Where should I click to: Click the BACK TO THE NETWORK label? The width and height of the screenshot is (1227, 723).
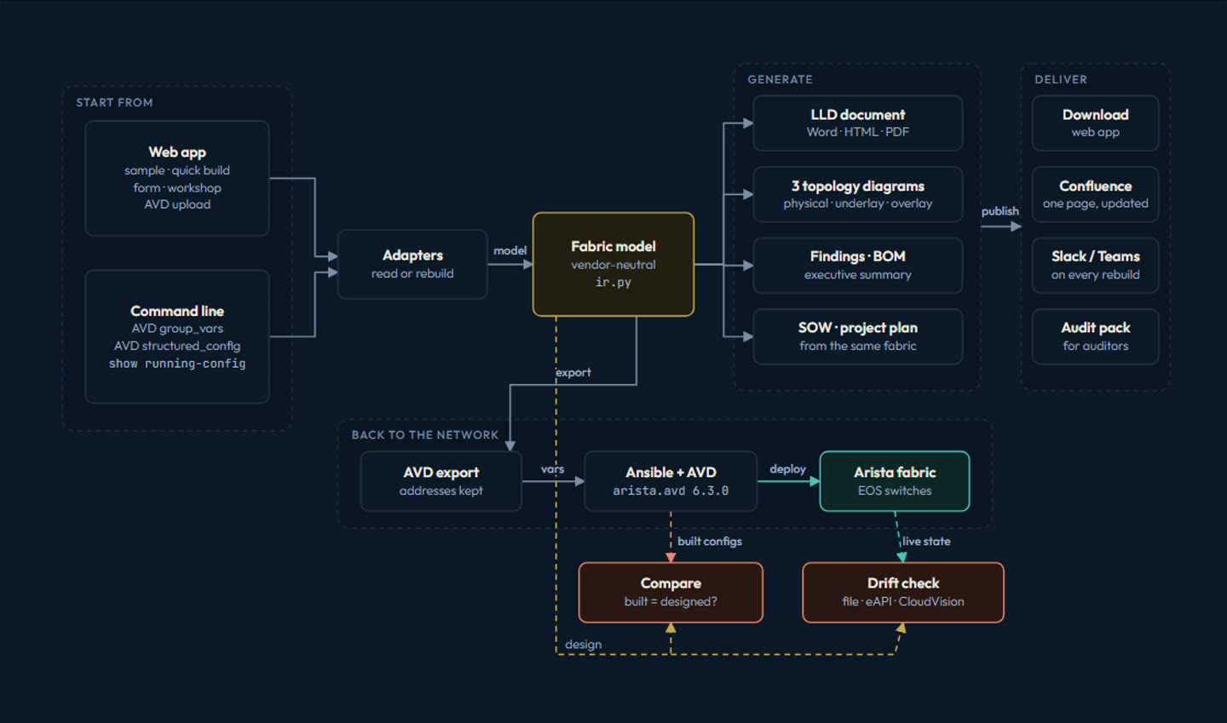(425, 434)
